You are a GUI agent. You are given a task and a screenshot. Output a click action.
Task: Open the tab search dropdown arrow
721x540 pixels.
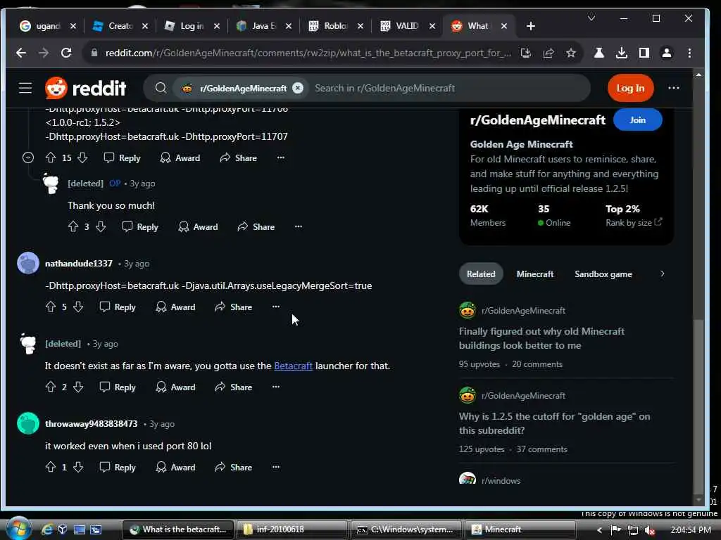coord(591,18)
